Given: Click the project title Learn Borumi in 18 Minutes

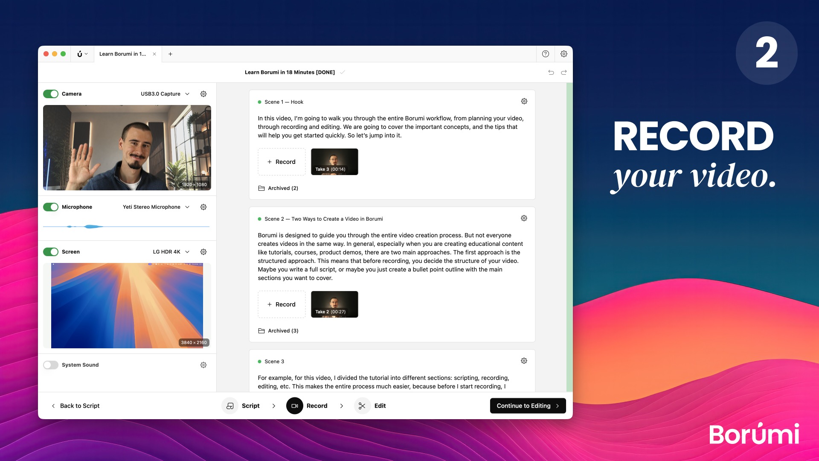Looking at the screenshot, I should (x=290, y=72).
